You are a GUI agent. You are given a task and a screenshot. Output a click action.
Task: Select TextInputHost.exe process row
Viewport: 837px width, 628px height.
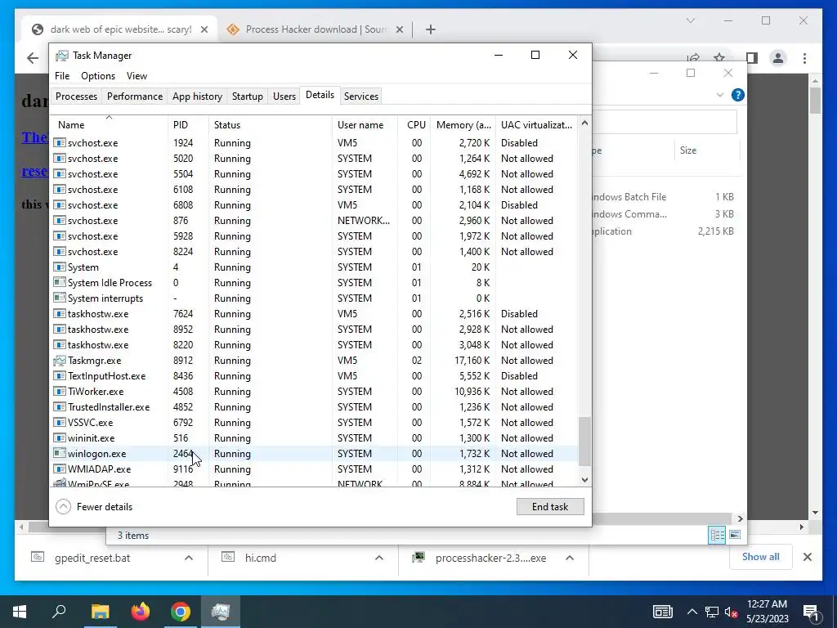[x=314, y=376]
